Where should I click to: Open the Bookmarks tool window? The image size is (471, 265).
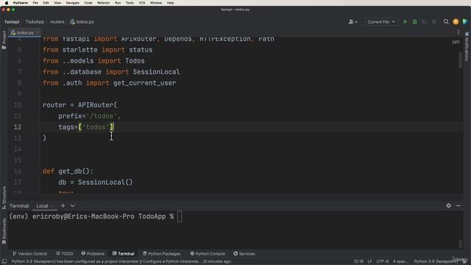click(x=4, y=231)
